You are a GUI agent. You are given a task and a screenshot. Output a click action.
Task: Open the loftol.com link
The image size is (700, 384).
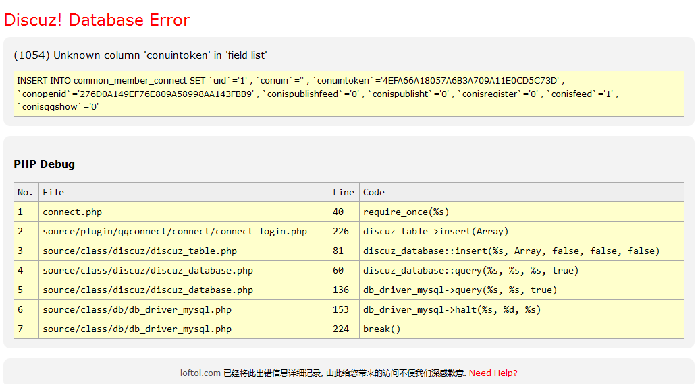(200, 373)
